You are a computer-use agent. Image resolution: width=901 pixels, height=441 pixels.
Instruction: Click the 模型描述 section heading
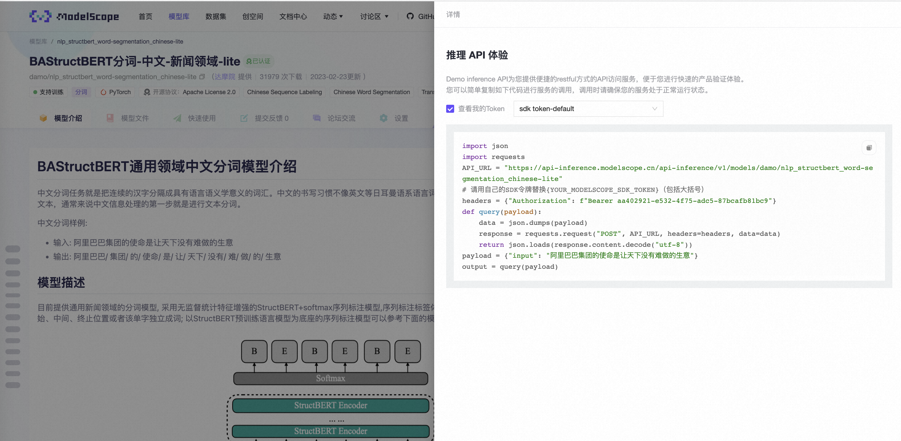[61, 282]
